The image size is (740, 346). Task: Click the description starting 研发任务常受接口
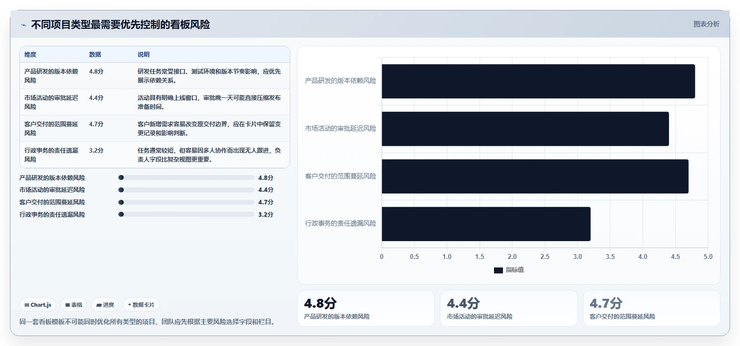[209, 76]
